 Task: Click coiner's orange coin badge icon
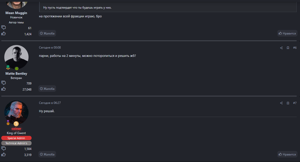tap(16, 124)
